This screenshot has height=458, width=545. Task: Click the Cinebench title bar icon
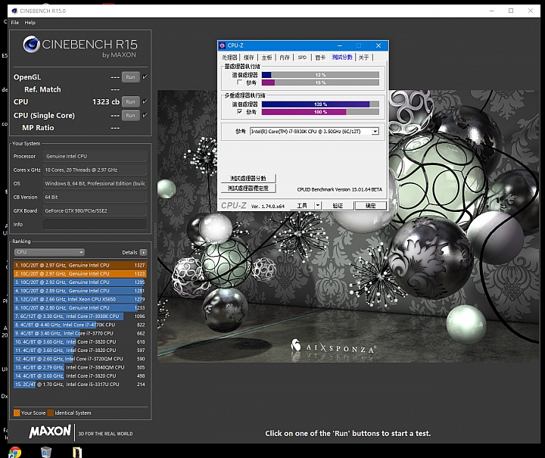[x=14, y=11]
